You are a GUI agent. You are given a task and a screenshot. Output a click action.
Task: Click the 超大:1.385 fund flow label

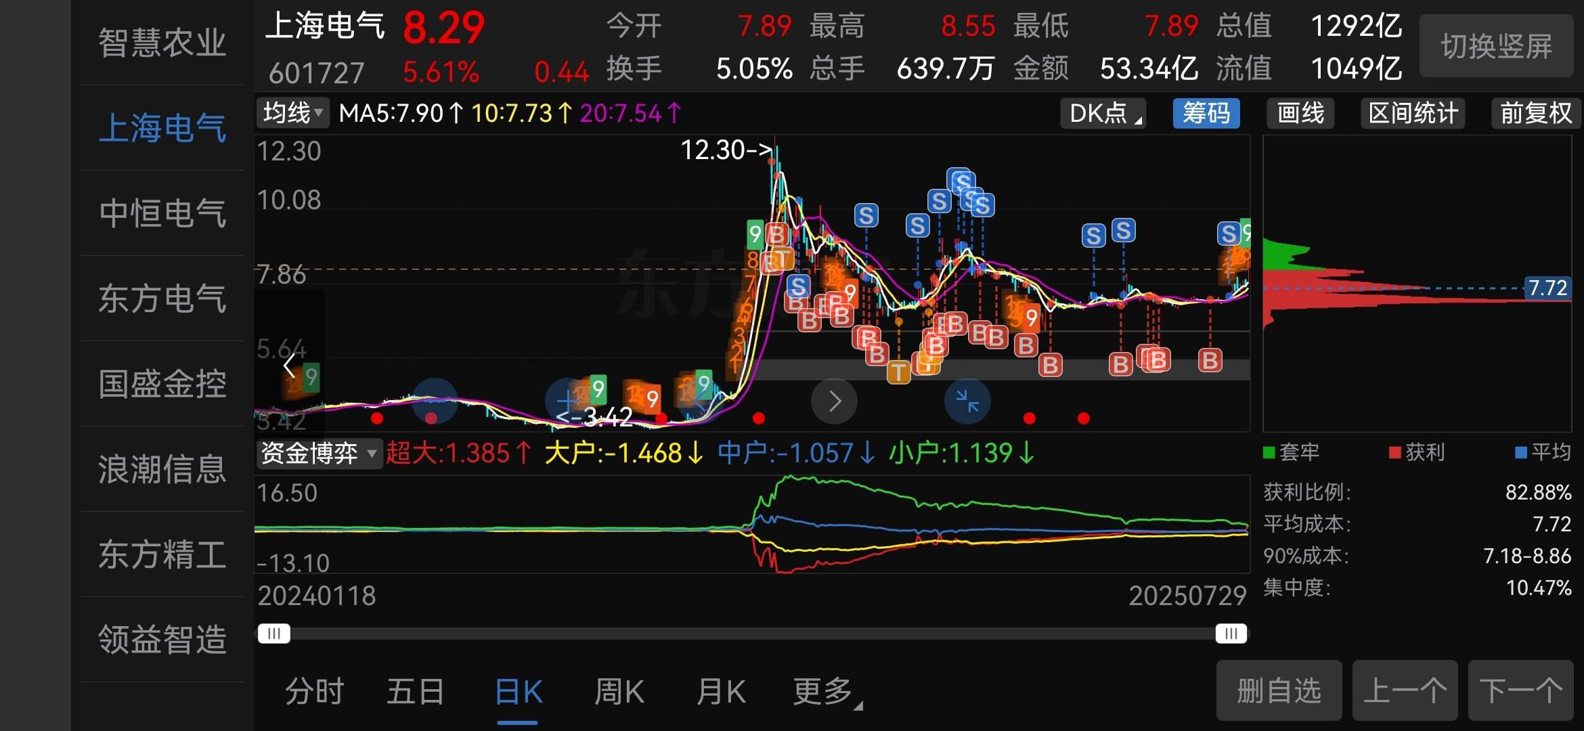click(x=459, y=453)
